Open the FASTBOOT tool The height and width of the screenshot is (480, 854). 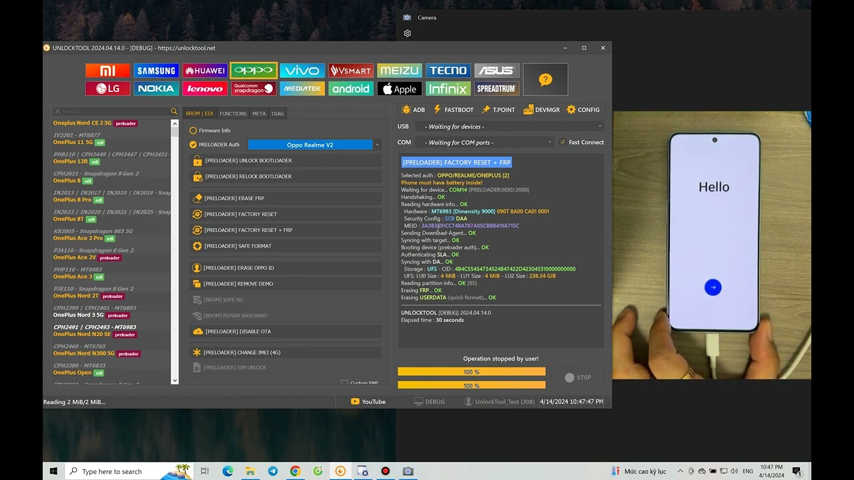[454, 110]
